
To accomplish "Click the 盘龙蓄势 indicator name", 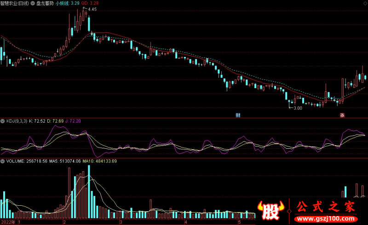I will click(45, 3).
